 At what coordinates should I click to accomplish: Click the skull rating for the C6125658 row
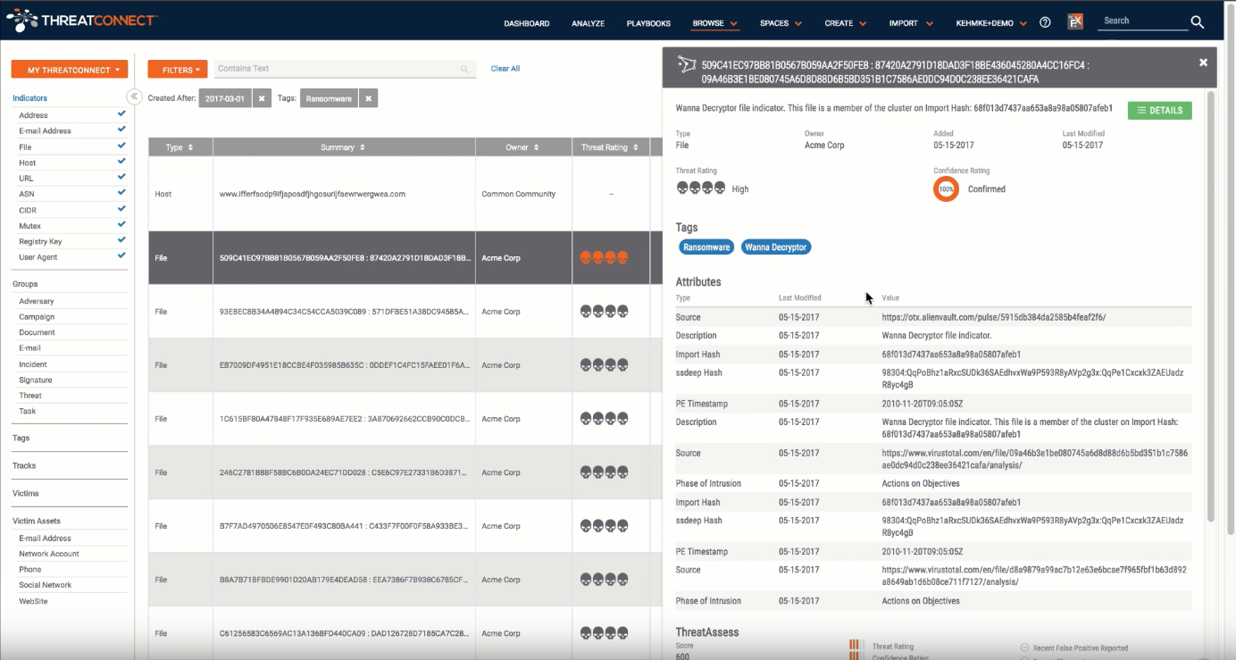[605, 633]
